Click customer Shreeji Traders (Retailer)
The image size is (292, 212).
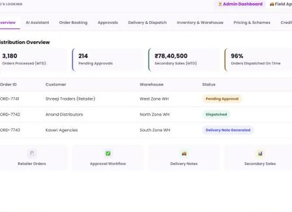pos(70,99)
